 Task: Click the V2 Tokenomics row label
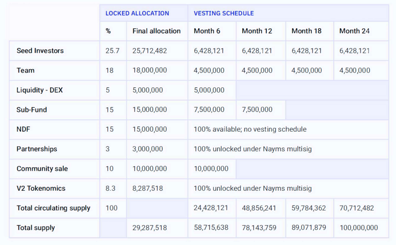[41, 188]
